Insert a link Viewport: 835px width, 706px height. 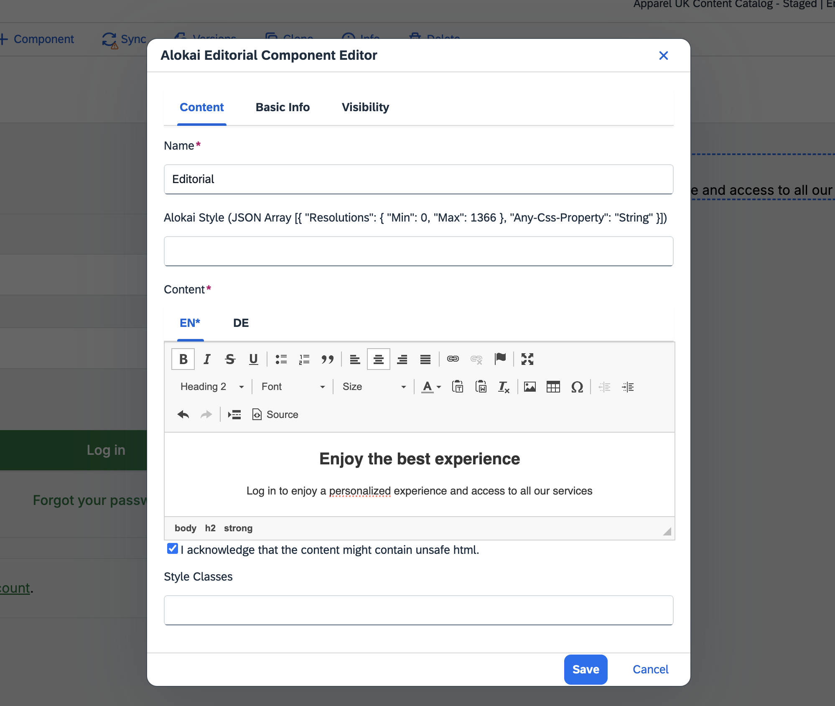tap(453, 359)
